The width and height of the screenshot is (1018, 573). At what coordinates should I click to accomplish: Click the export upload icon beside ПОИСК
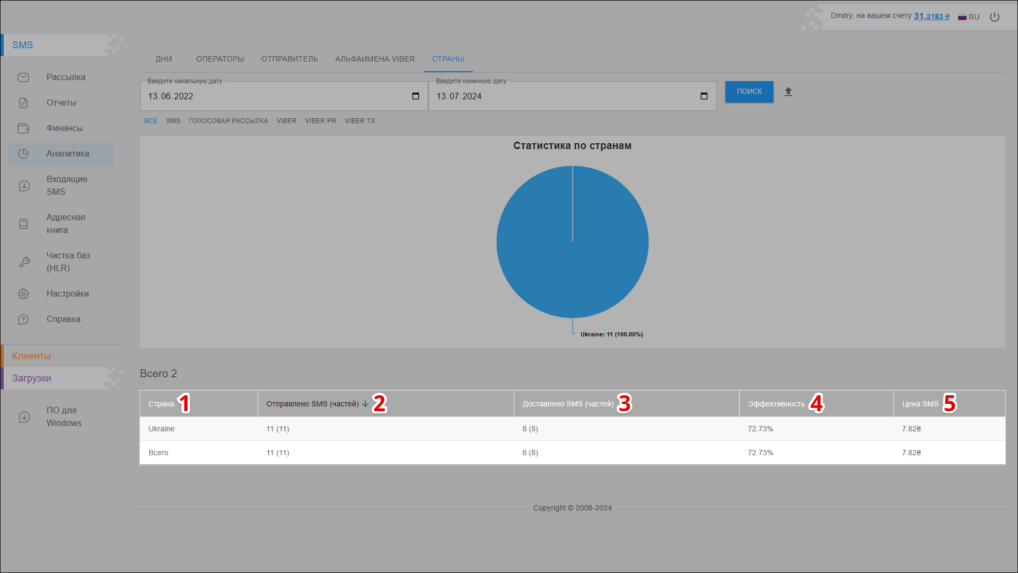coord(788,92)
